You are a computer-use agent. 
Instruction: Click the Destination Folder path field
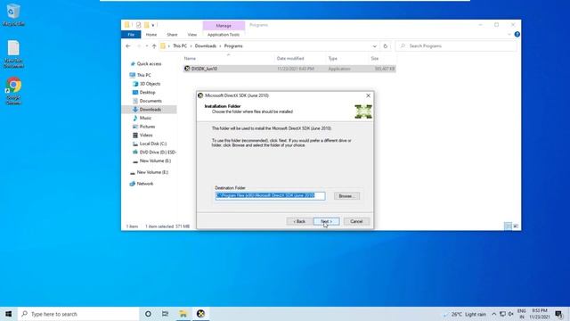[270, 196]
